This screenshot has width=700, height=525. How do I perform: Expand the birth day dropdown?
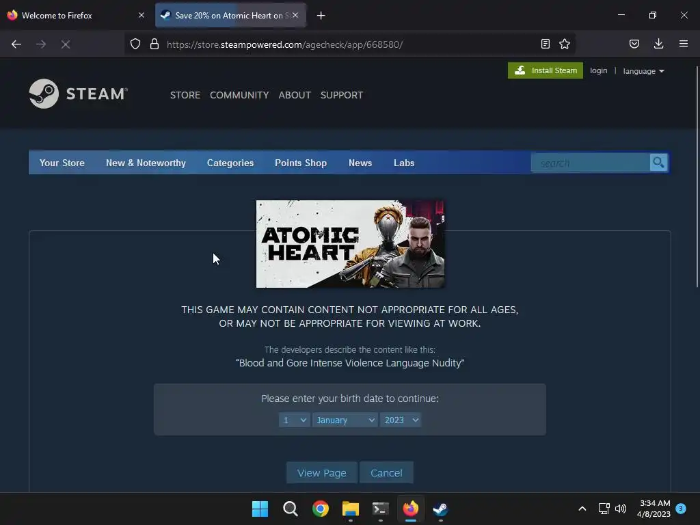point(294,420)
